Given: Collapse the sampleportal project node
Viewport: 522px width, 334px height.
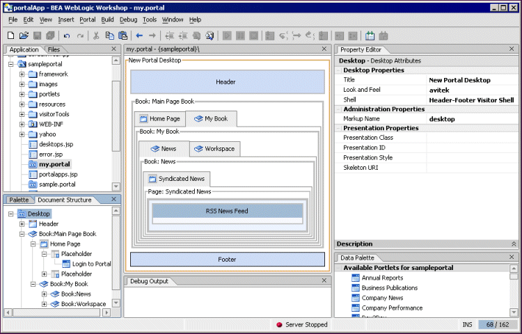Looking at the screenshot, I should click(11, 64).
